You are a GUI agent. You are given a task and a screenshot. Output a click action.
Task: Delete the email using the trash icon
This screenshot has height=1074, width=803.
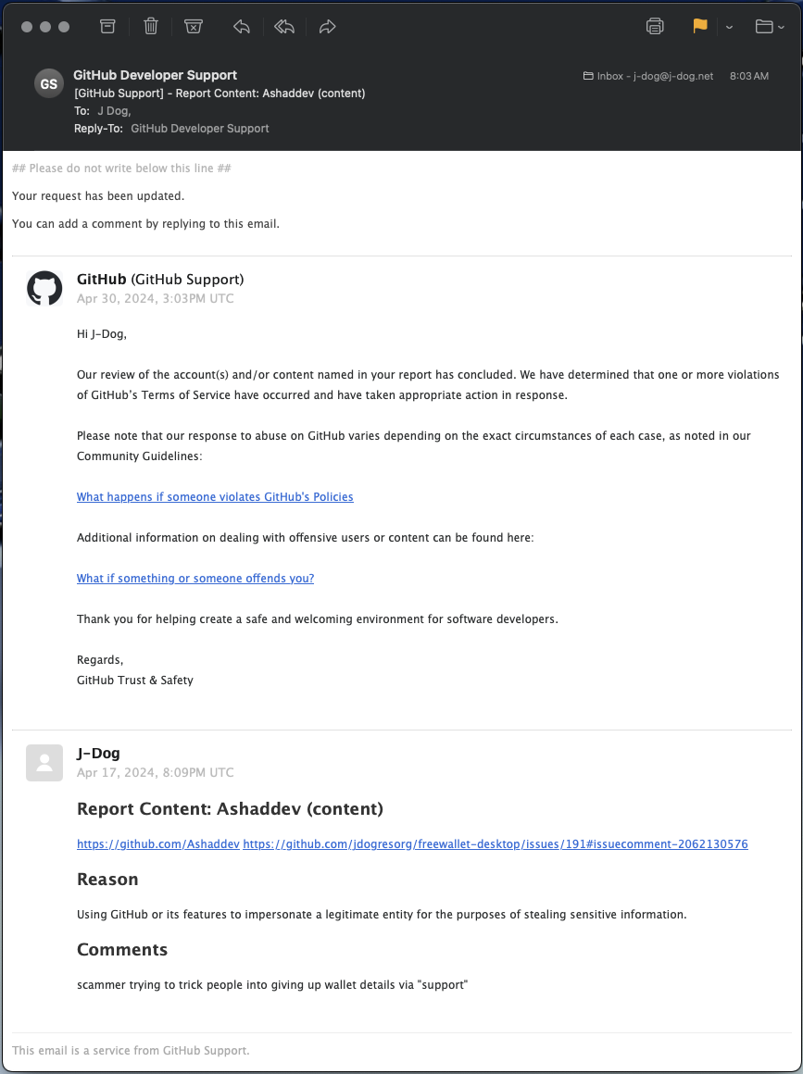coord(151,27)
